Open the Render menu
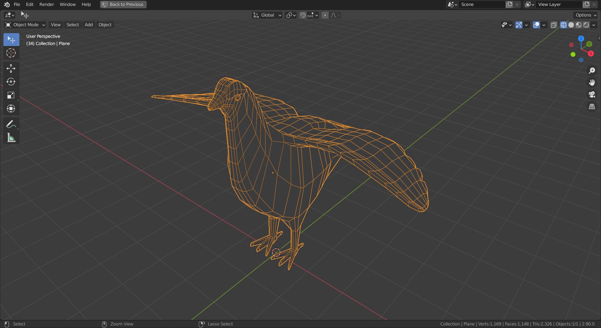 click(x=47, y=4)
